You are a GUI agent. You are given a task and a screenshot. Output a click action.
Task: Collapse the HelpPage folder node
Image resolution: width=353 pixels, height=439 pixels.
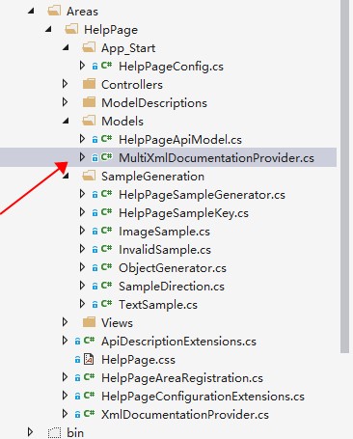click(x=48, y=30)
